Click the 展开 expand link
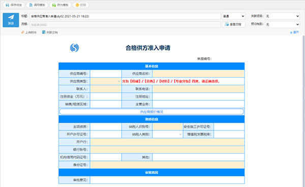 [294, 32]
